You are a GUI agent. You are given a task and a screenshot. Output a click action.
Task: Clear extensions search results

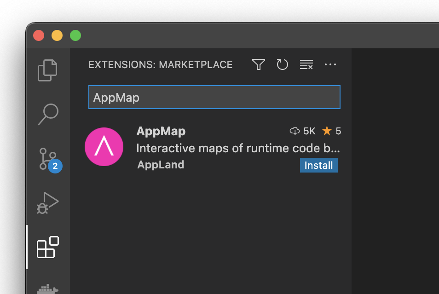pos(306,64)
